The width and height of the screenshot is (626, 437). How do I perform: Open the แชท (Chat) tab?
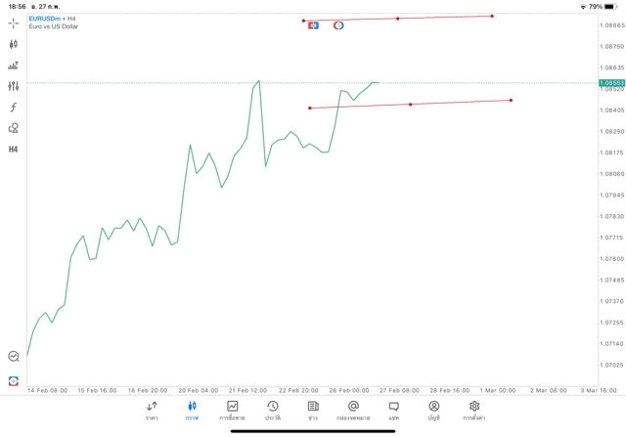(393, 410)
